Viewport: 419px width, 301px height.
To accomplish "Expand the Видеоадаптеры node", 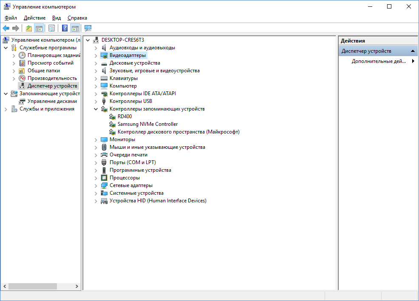I will (x=96, y=56).
